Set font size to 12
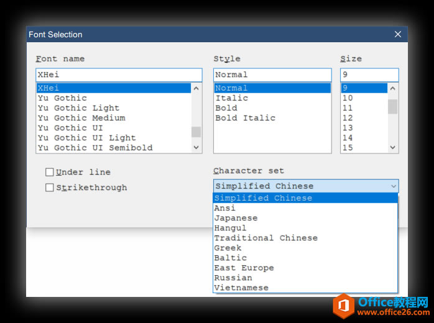434x323 pixels. click(348, 118)
